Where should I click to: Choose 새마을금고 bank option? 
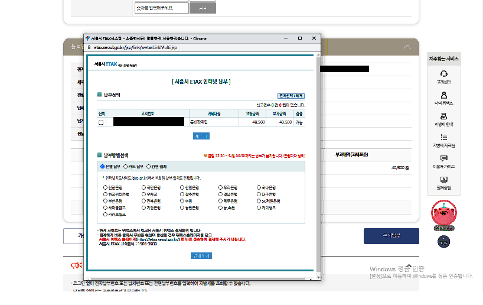tap(105, 208)
